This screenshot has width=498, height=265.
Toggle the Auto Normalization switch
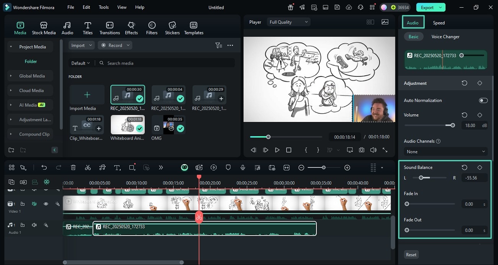point(483,101)
